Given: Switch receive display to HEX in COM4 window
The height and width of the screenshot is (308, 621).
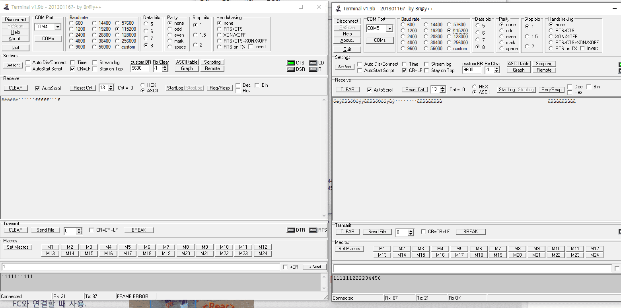Looking at the screenshot, I should (143, 85).
